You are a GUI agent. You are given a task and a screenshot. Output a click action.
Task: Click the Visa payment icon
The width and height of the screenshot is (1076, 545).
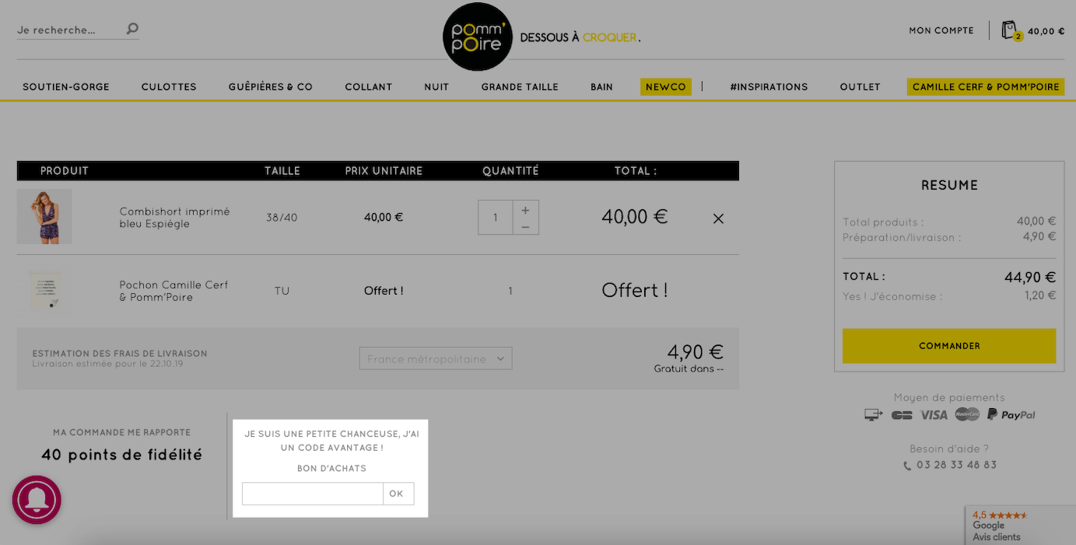pos(933,414)
